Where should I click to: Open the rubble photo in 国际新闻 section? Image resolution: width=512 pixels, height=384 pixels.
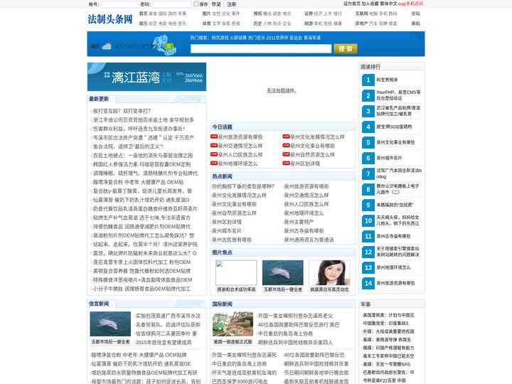pyautogui.click(x=233, y=324)
